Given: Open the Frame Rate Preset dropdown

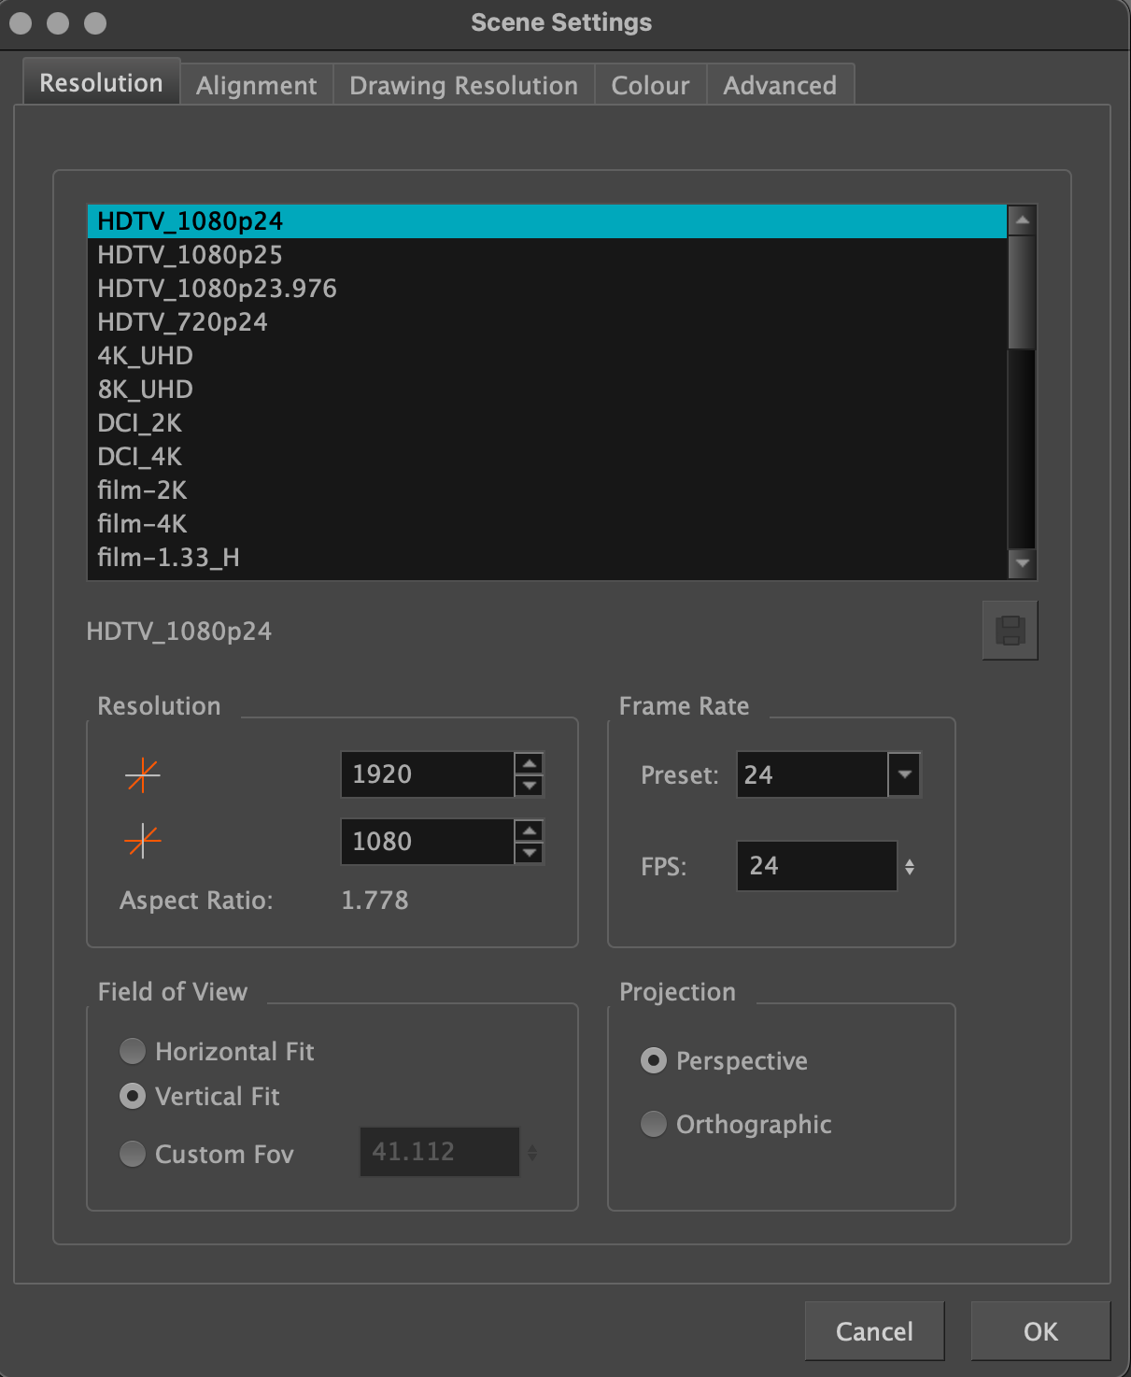Looking at the screenshot, I should (904, 774).
